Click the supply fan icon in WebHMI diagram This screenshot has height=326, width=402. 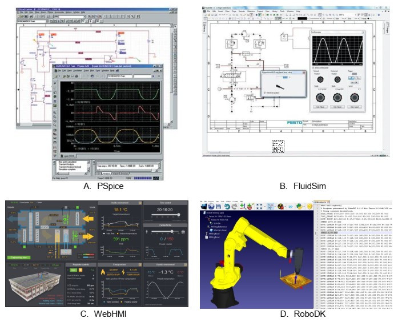(x=76, y=235)
